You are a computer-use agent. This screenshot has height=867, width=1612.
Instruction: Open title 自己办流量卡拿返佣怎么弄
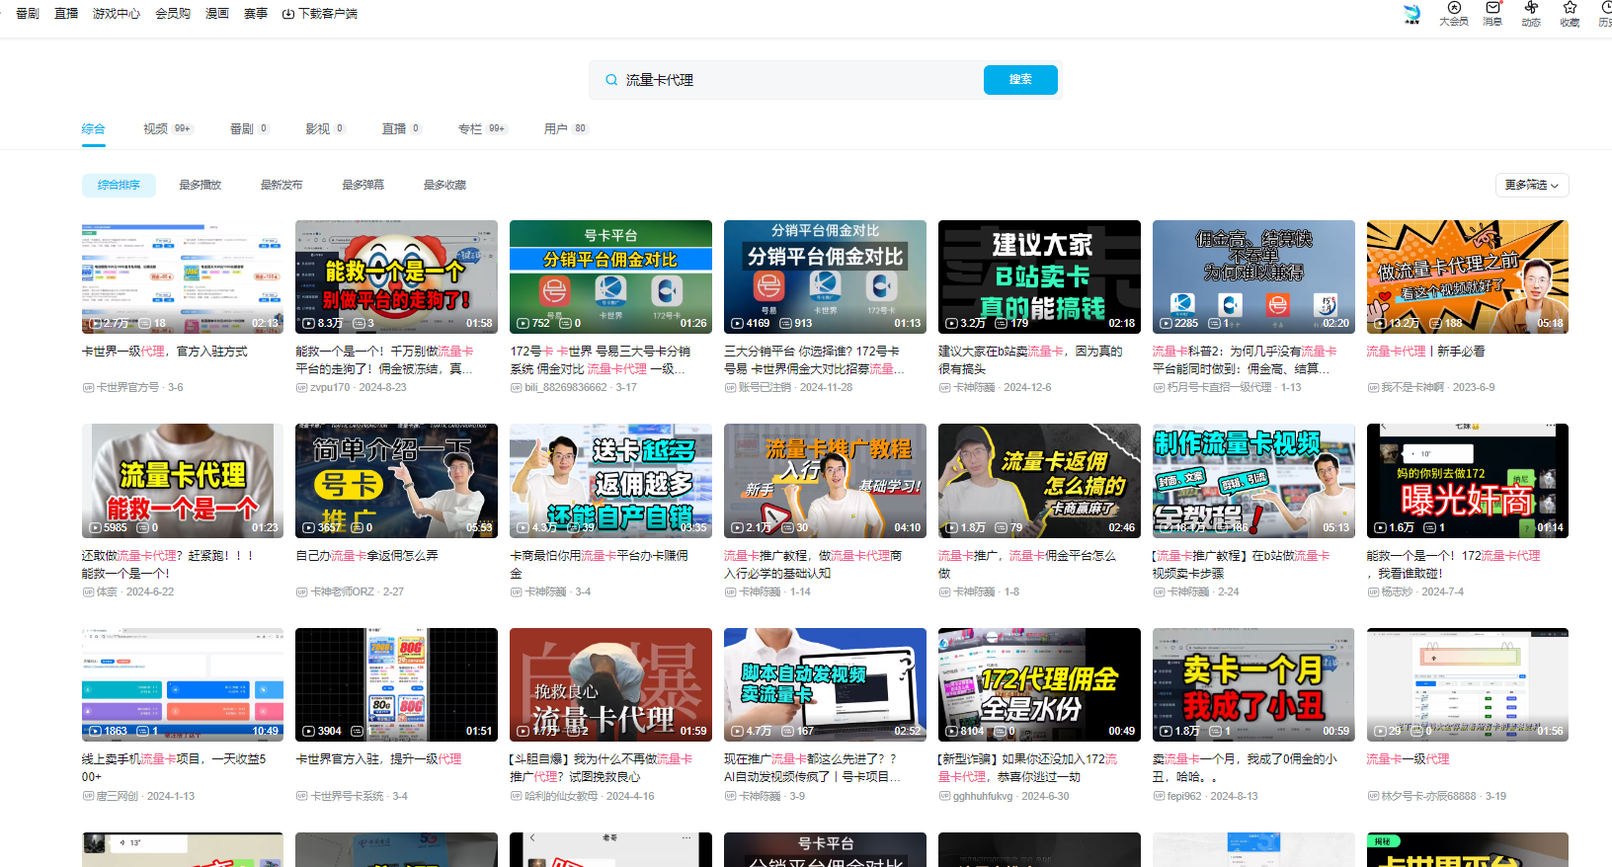pos(366,556)
